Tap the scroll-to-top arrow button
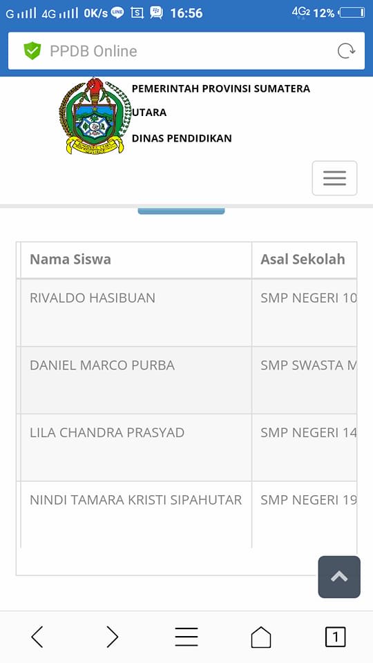Screen dimensions: 373x663 click(339, 577)
